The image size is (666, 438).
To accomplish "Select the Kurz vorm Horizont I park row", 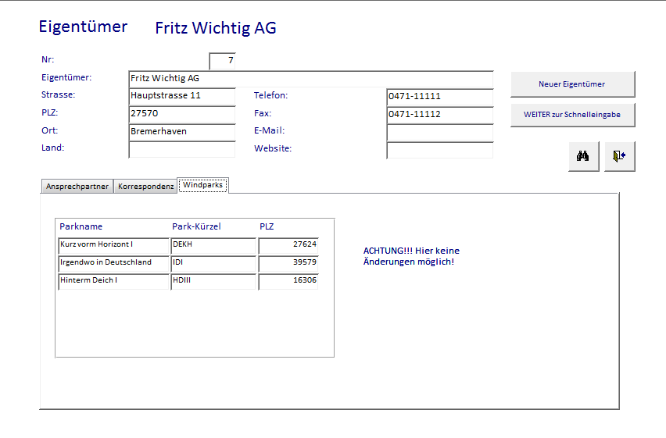I will [113, 245].
